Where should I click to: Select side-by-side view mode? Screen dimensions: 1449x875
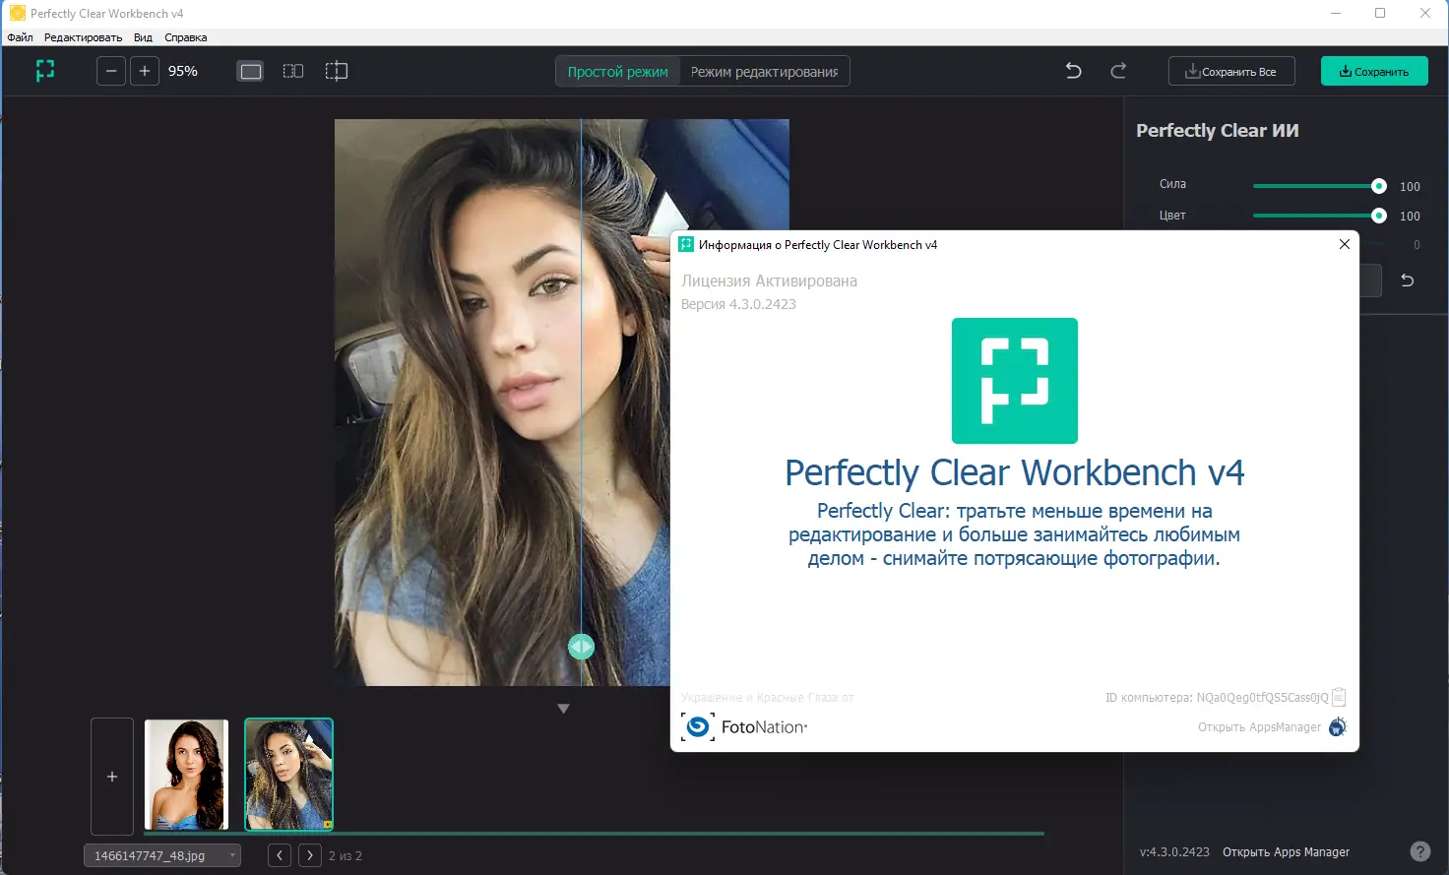(293, 71)
